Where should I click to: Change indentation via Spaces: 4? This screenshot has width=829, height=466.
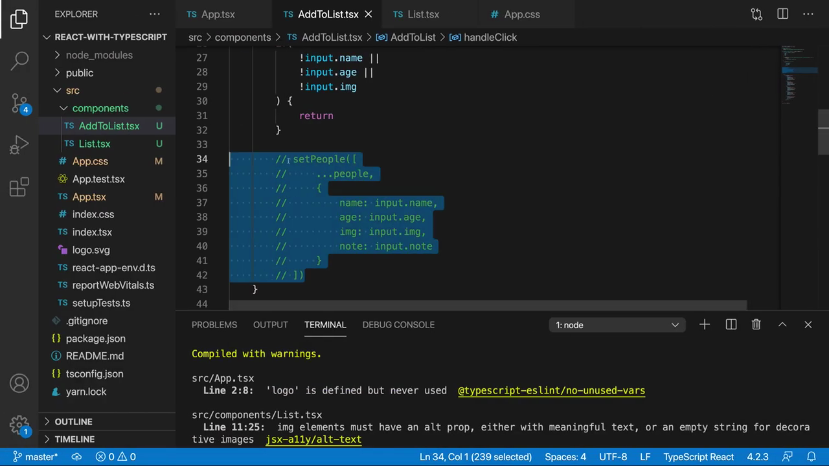(x=565, y=457)
